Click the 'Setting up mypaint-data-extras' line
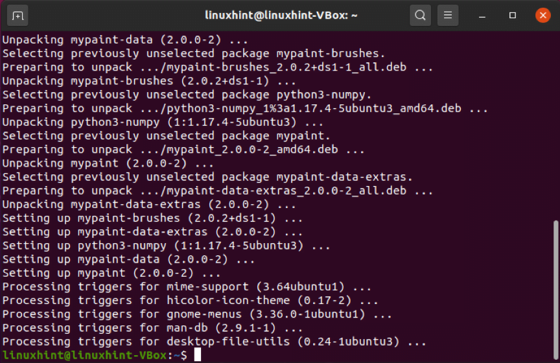This screenshot has height=363, width=560. tap(152, 232)
